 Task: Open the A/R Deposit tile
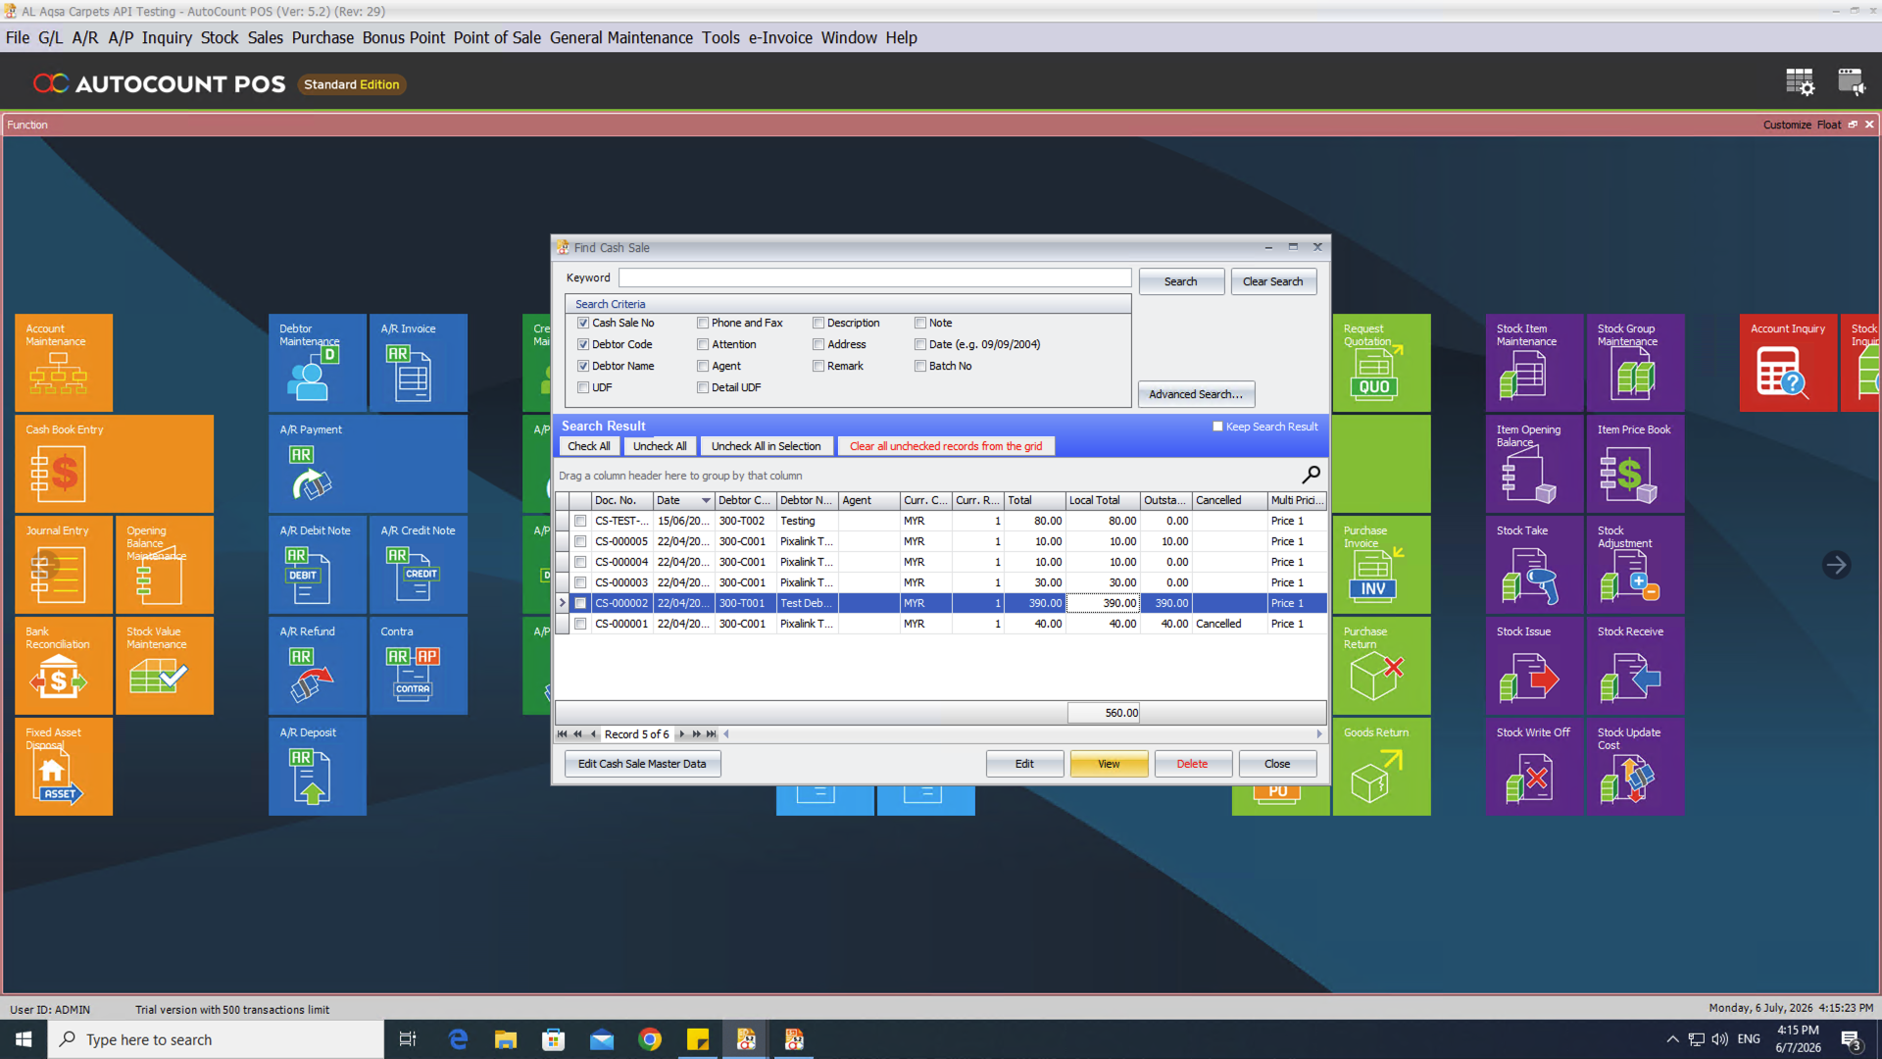click(318, 767)
